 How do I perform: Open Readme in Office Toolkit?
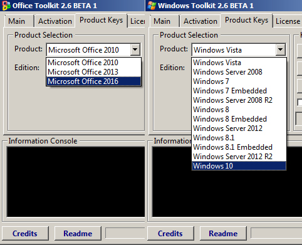(x=78, y=233)
